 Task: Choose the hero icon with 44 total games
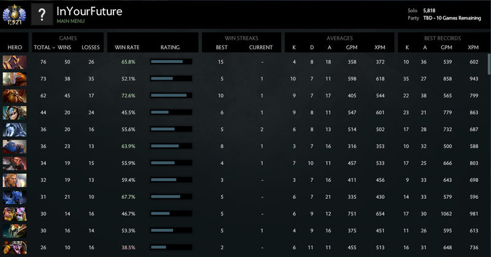[14, 113]
